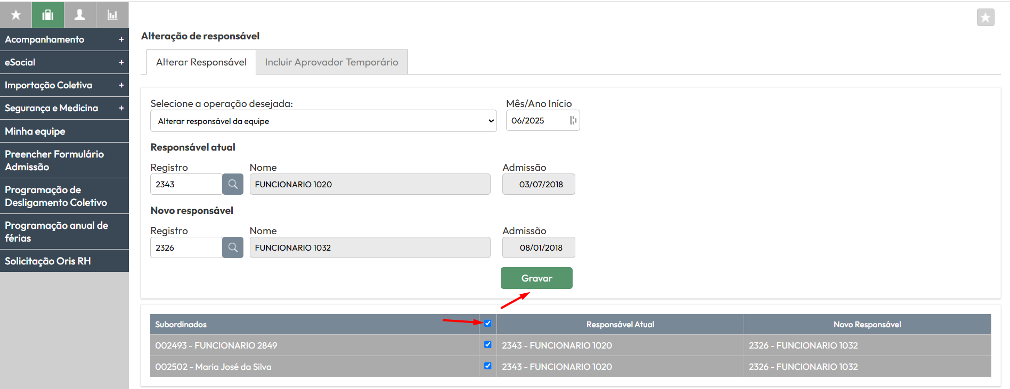Expand the Acompanhamento menu plus sign
This screenshot has height=389, width=1010.
pyautogui.click(x=121, y=39)
